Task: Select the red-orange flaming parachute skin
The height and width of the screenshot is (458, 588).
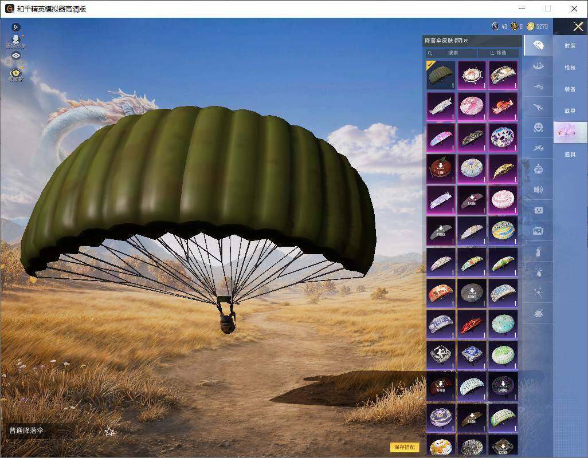Action: [x=503, y=106]
